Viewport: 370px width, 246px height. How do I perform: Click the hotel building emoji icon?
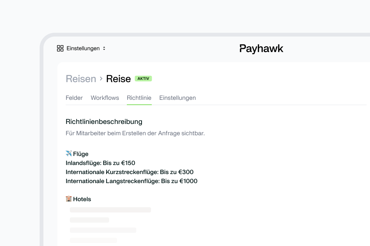pos(69,199)
